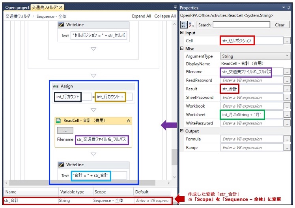Click the Name column header
The width and height of the screenshot is (295, 208).
click(x=31, y=192)
